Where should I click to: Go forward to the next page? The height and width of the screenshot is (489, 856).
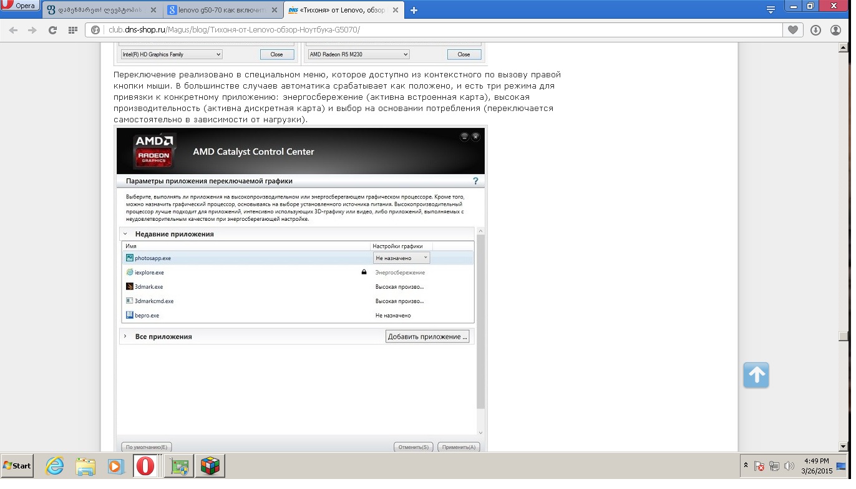click(32, 30)
